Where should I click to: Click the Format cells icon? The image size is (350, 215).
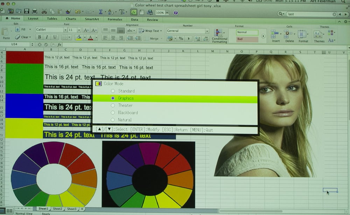click(302, 34)
